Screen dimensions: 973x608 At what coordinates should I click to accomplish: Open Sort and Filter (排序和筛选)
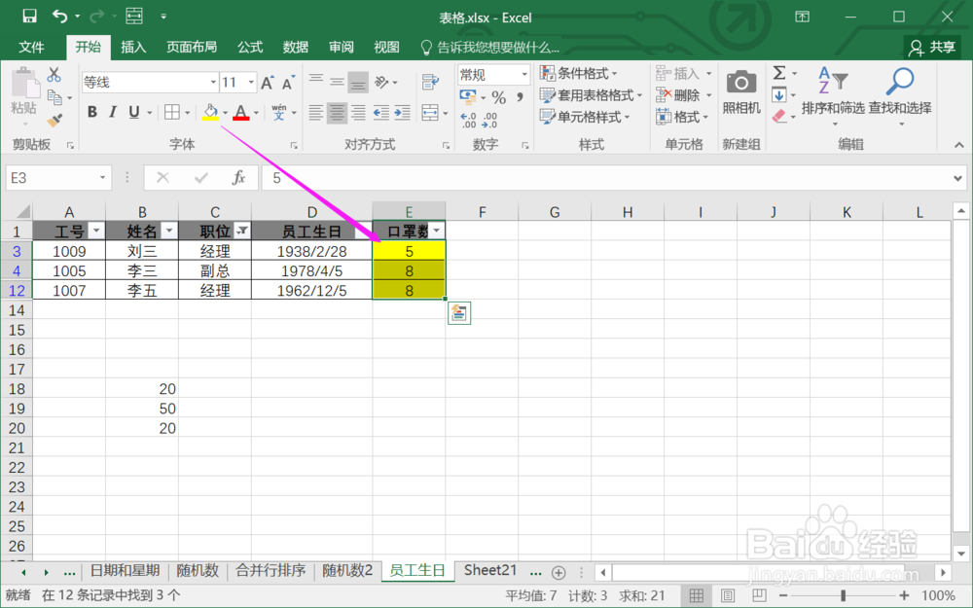[x=833, y=95]
